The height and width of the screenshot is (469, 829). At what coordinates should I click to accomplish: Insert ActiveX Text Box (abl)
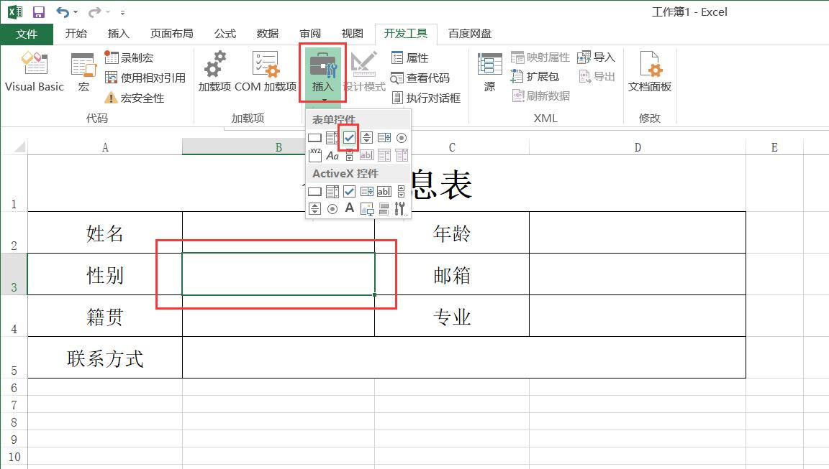click(384, 192)
